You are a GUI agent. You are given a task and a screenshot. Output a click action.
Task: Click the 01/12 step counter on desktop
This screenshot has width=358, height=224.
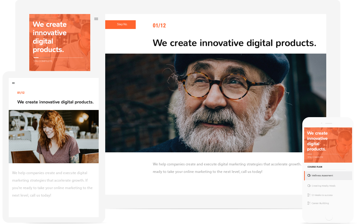(159, 26)
